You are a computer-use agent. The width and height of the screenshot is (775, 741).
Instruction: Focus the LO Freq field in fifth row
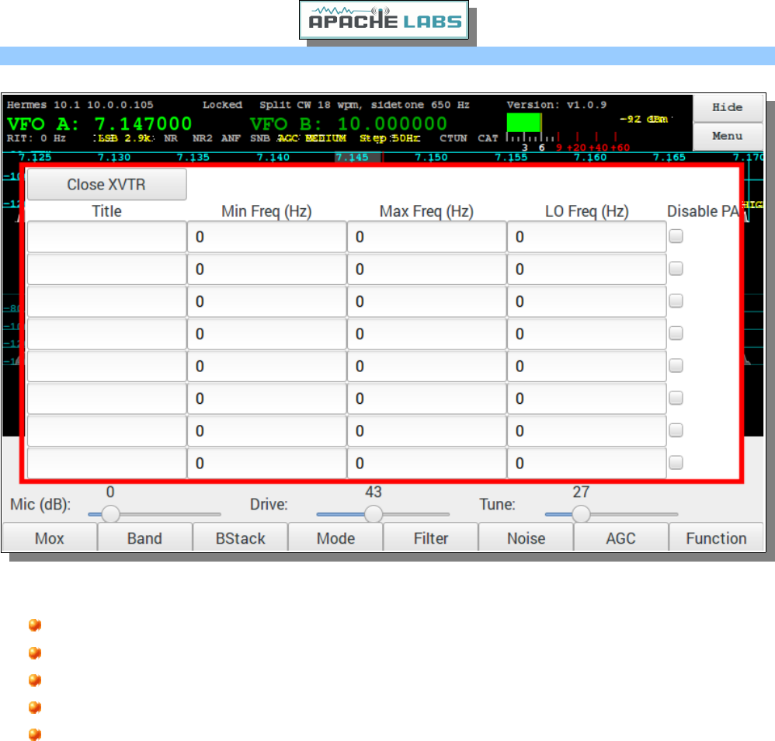tap(587, 367)
